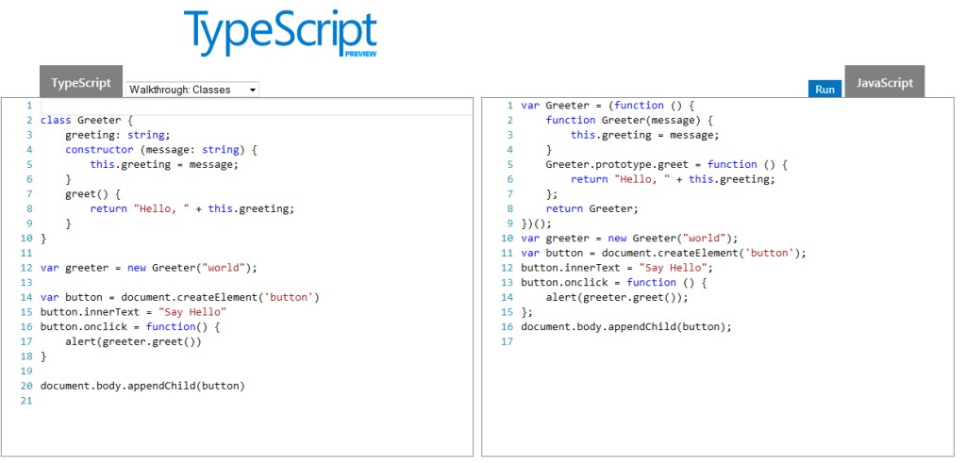
Task: Run the compiled code
Action: 824,90
